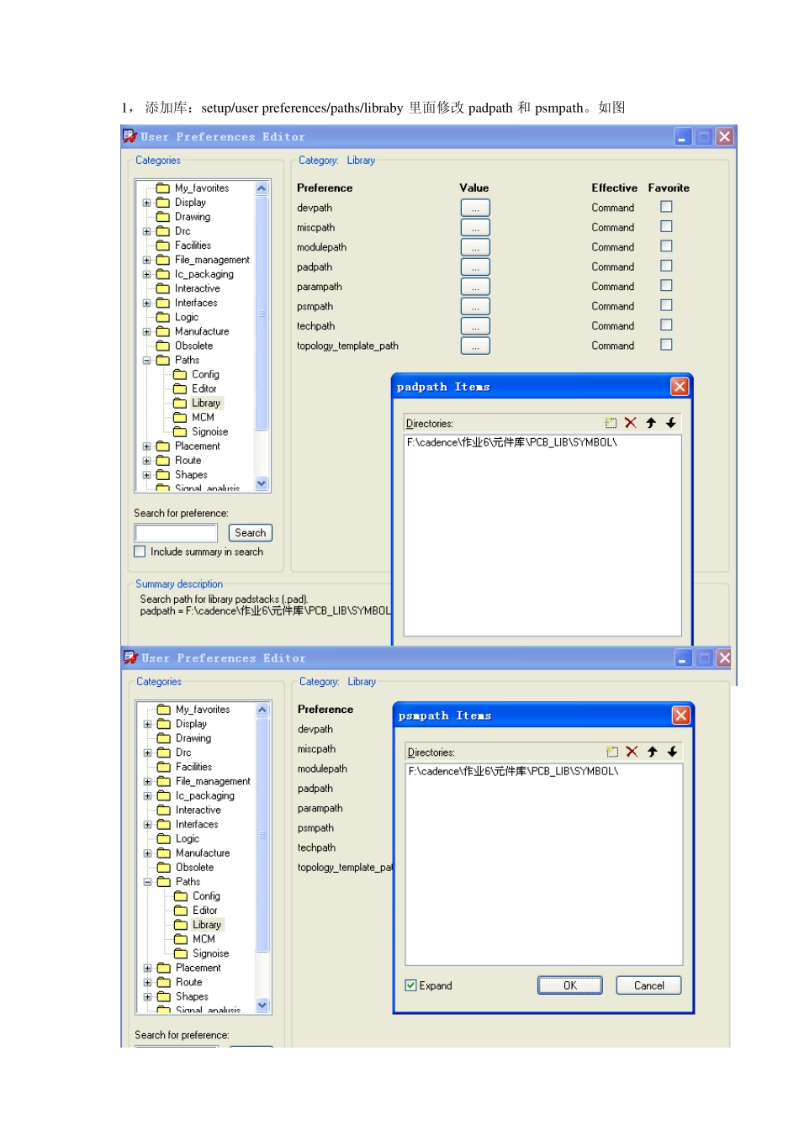The image size is (799, 1130).
Task: Expand Ic_packaging category in upper tree
Action: point(146,274)
